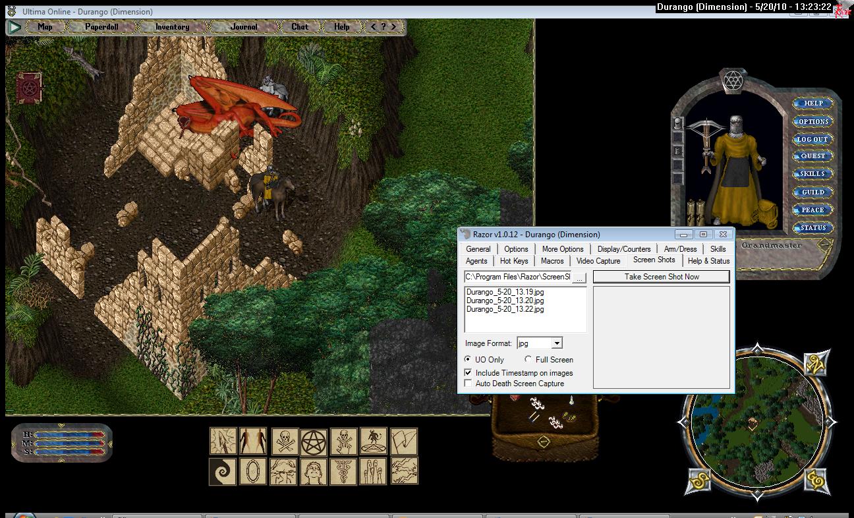Open the Display/Counters tab
This screenshot has width=854, height=518.
coord(624,249)
